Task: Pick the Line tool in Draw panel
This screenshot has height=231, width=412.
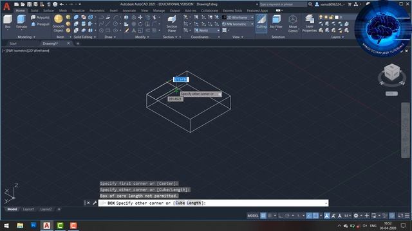Action: click(108, 24)
